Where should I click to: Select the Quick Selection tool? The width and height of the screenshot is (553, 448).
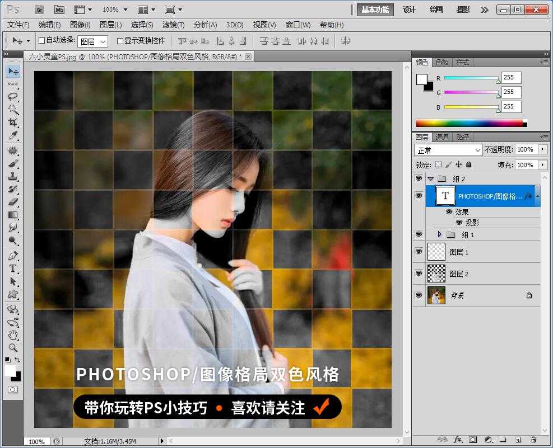pos(13,110)
